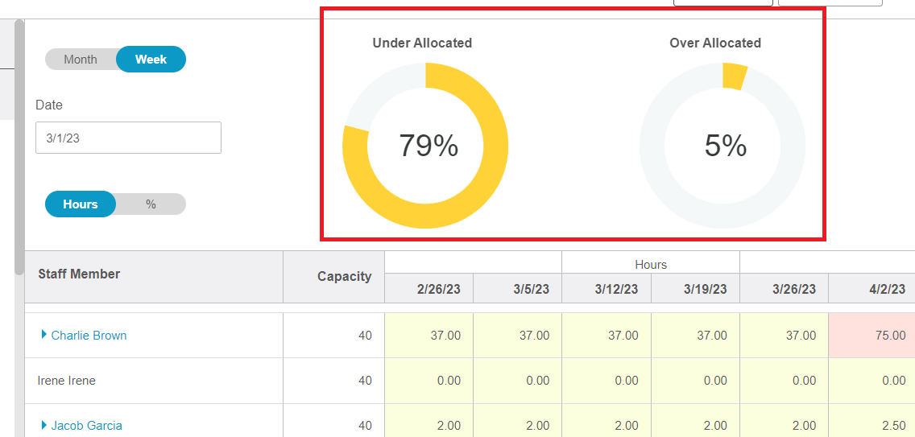The image size is (915, 437).
Task: Select the 3/12/23 week column header
Action: 615,290
